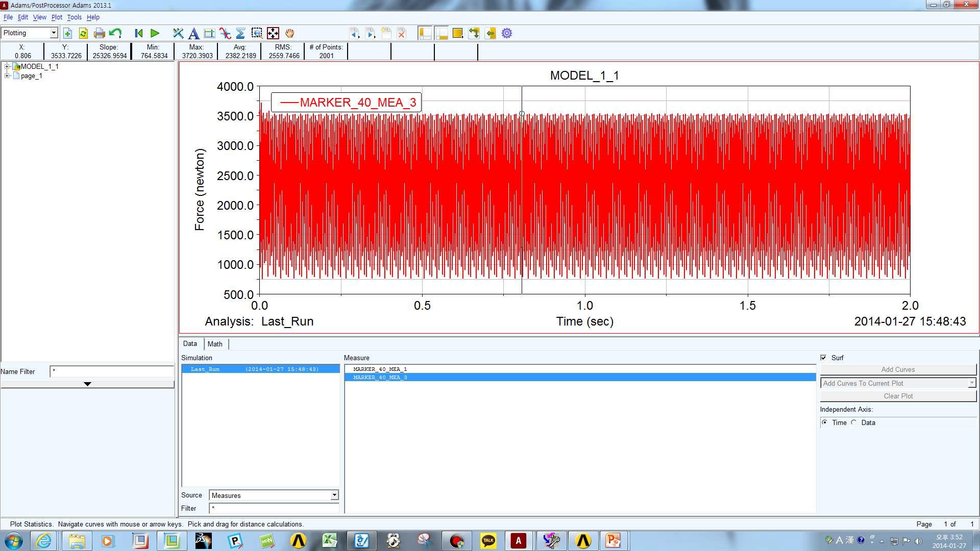
Task: Add text annotation with A tool
Action: (193, 34)
